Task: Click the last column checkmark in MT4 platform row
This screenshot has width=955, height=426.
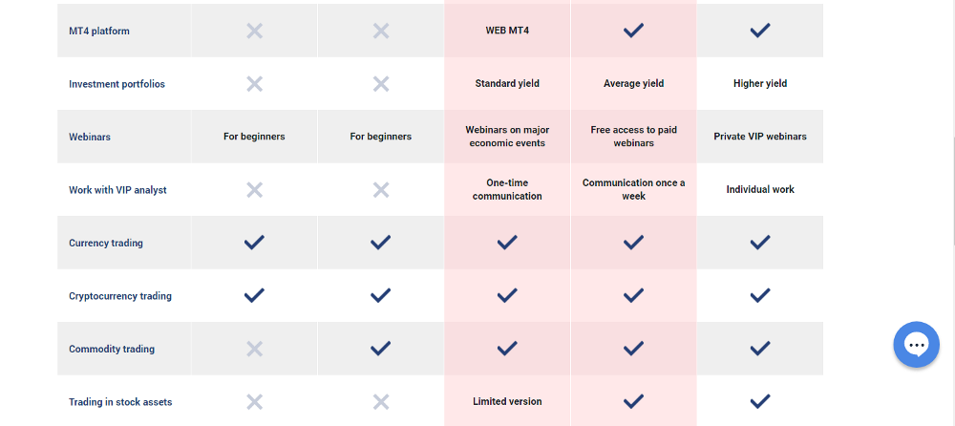Action: pos(760,31)
